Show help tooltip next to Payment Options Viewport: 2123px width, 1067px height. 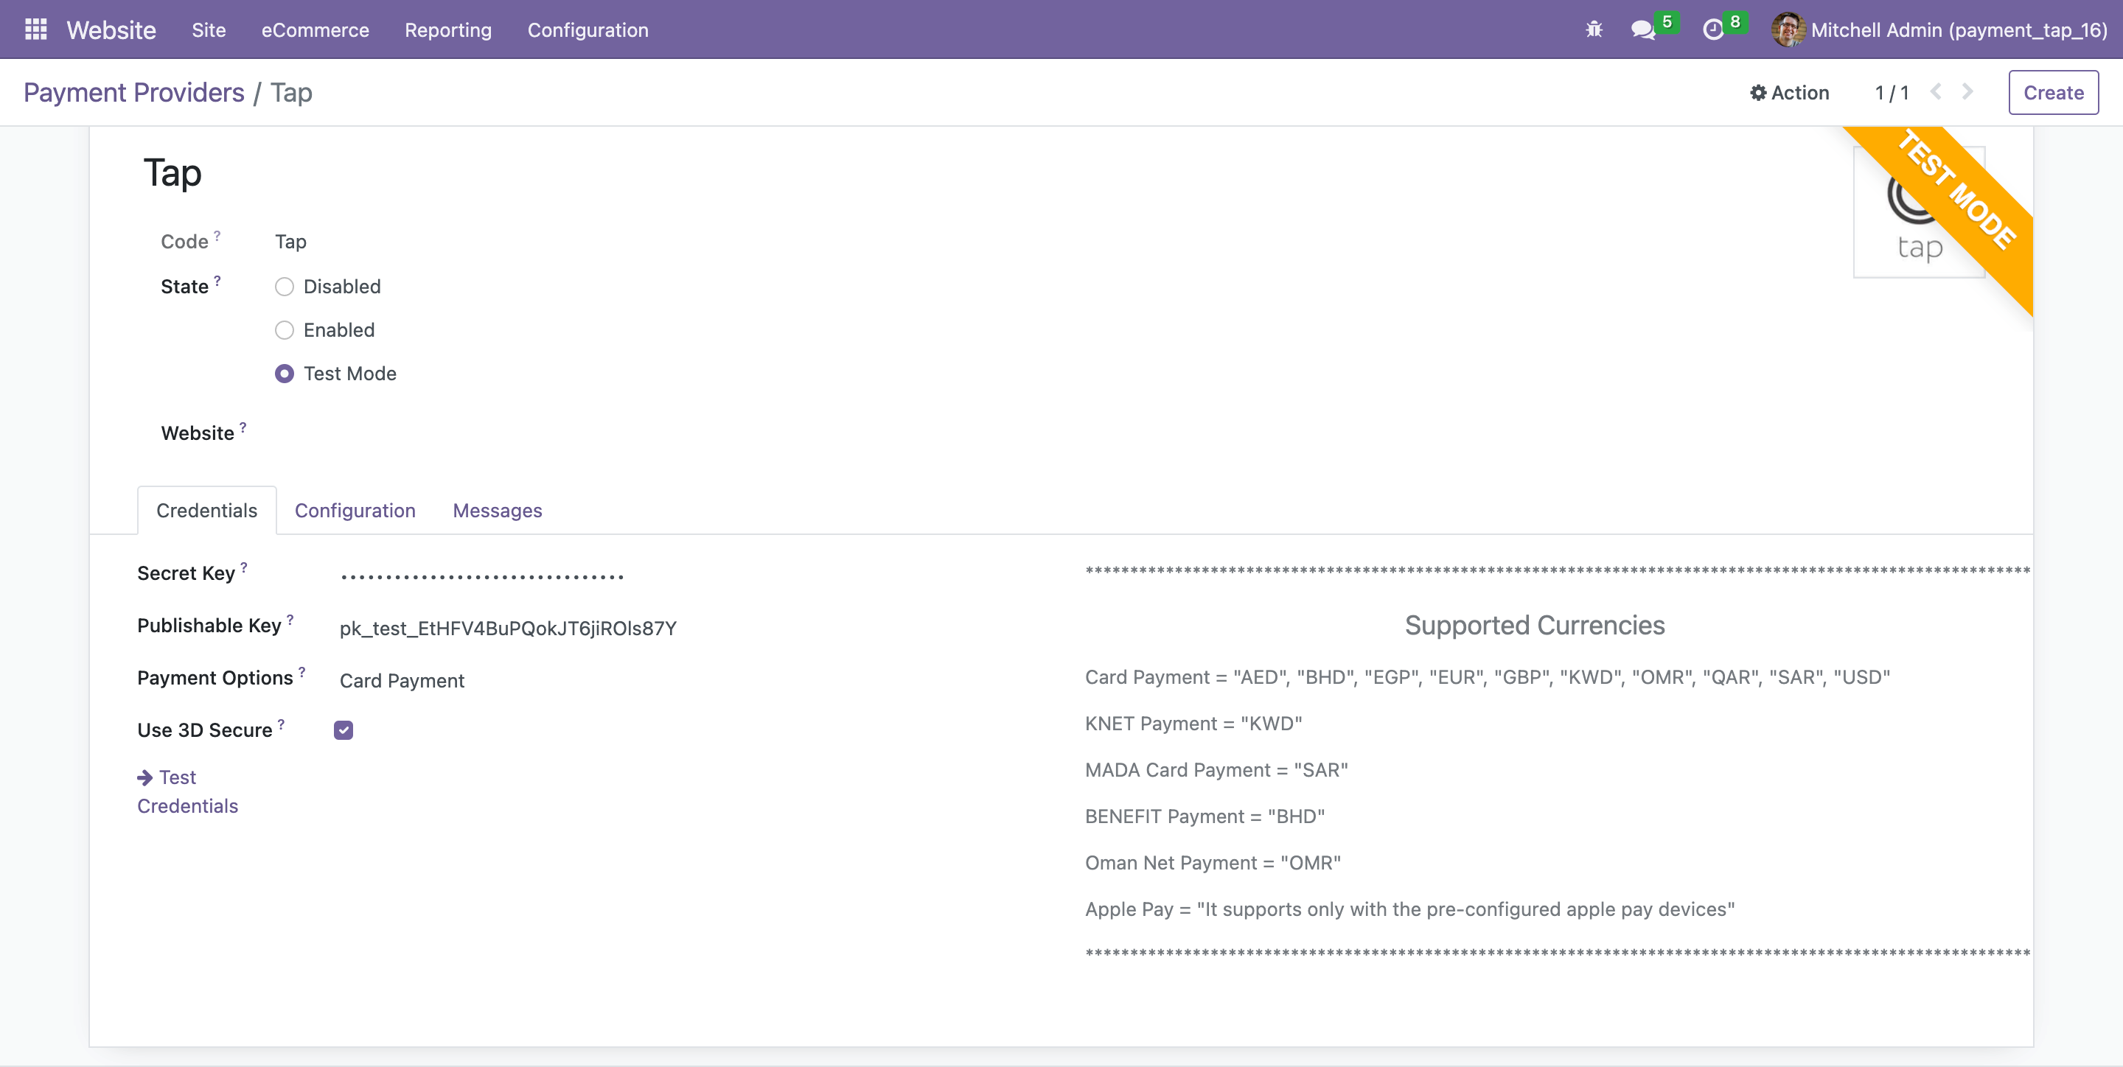[x=301, y=671]
